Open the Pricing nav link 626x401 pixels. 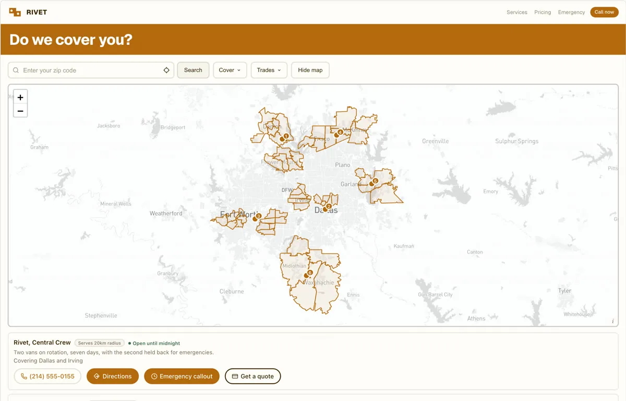543,12
